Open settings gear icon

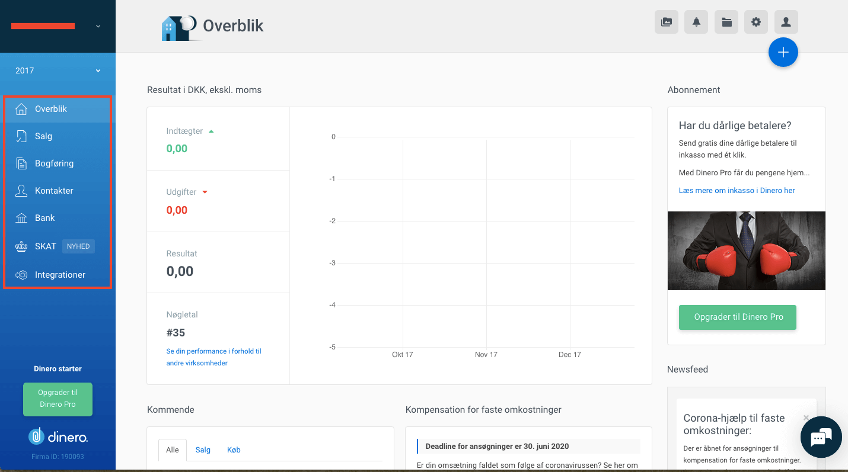(756, 22)
